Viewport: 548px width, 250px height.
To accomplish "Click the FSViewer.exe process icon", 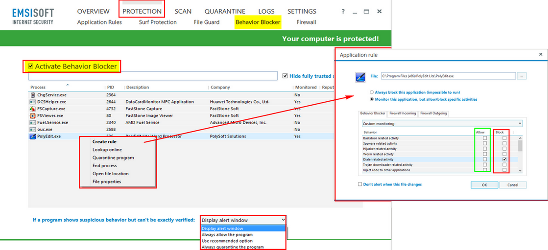I will (x=32, y=115).
